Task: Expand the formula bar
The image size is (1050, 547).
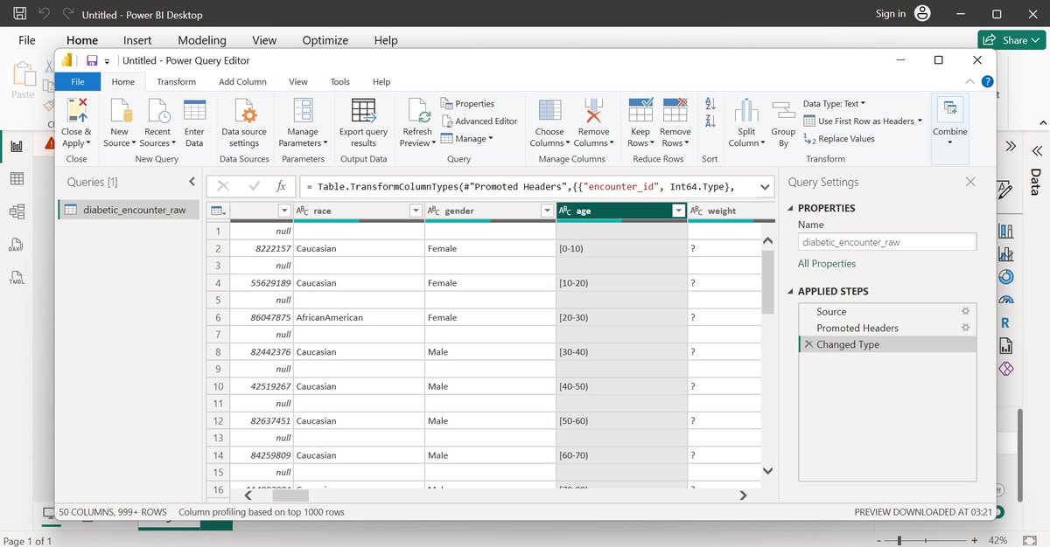Action: [764, 186]
